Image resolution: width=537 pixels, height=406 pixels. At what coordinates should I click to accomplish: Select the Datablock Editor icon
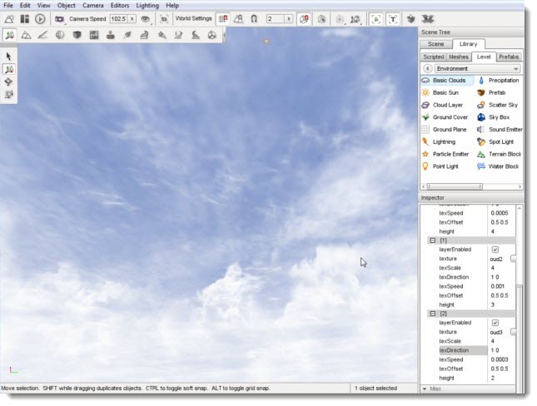[x=94, y=35]
